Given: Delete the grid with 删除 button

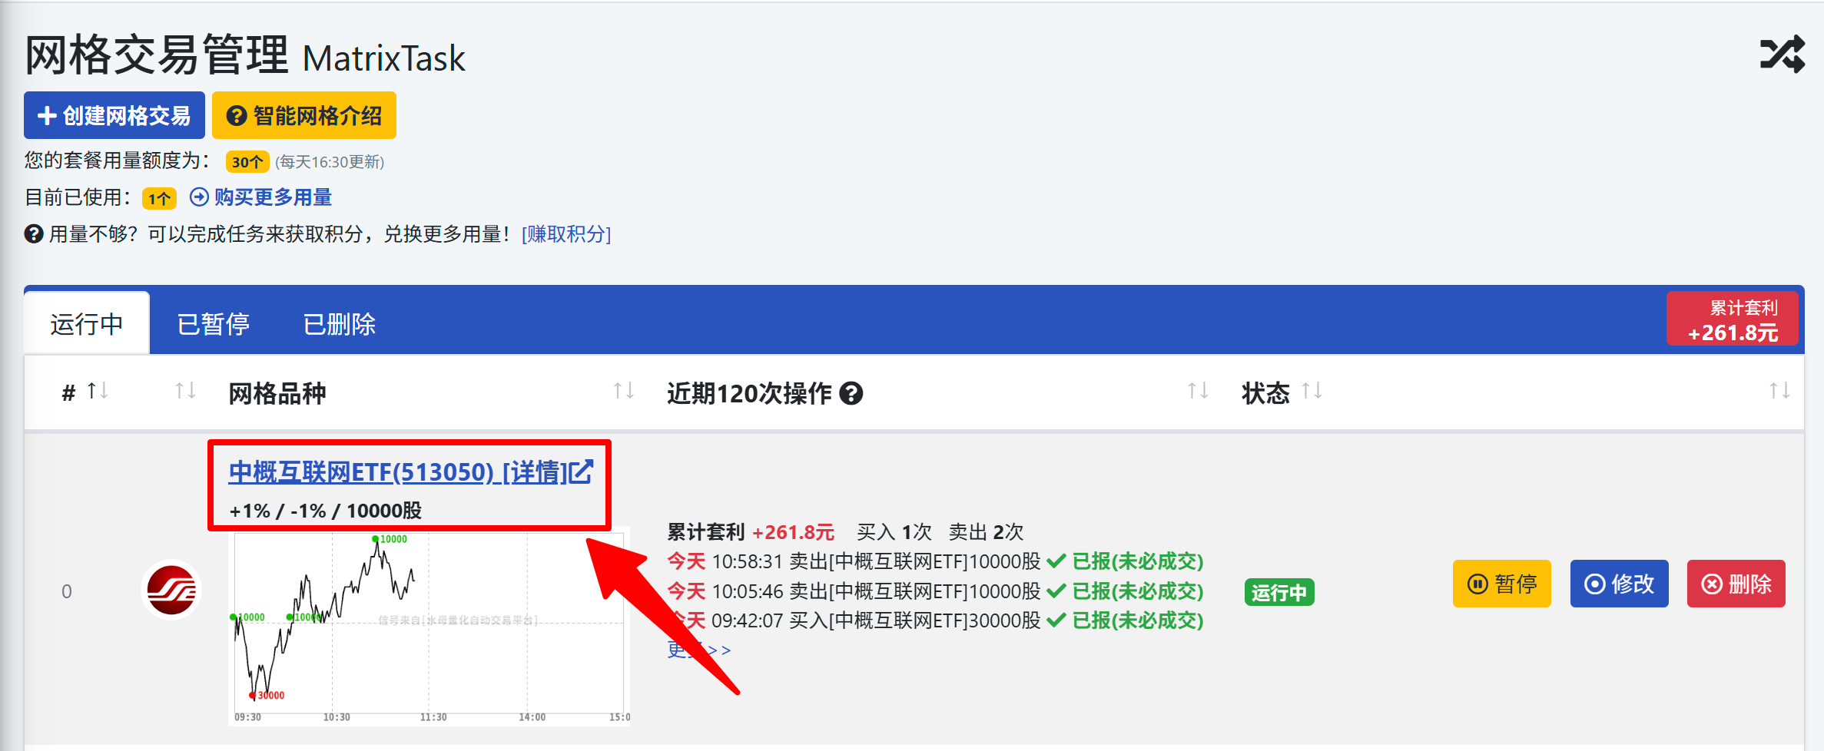Looking at the screenshot, I should coord(1736,584).
